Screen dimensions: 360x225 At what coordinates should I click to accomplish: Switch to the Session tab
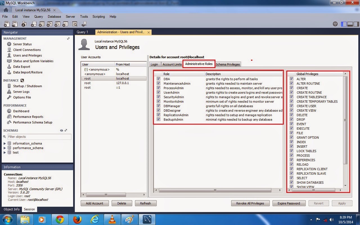[x=30, y=209]
